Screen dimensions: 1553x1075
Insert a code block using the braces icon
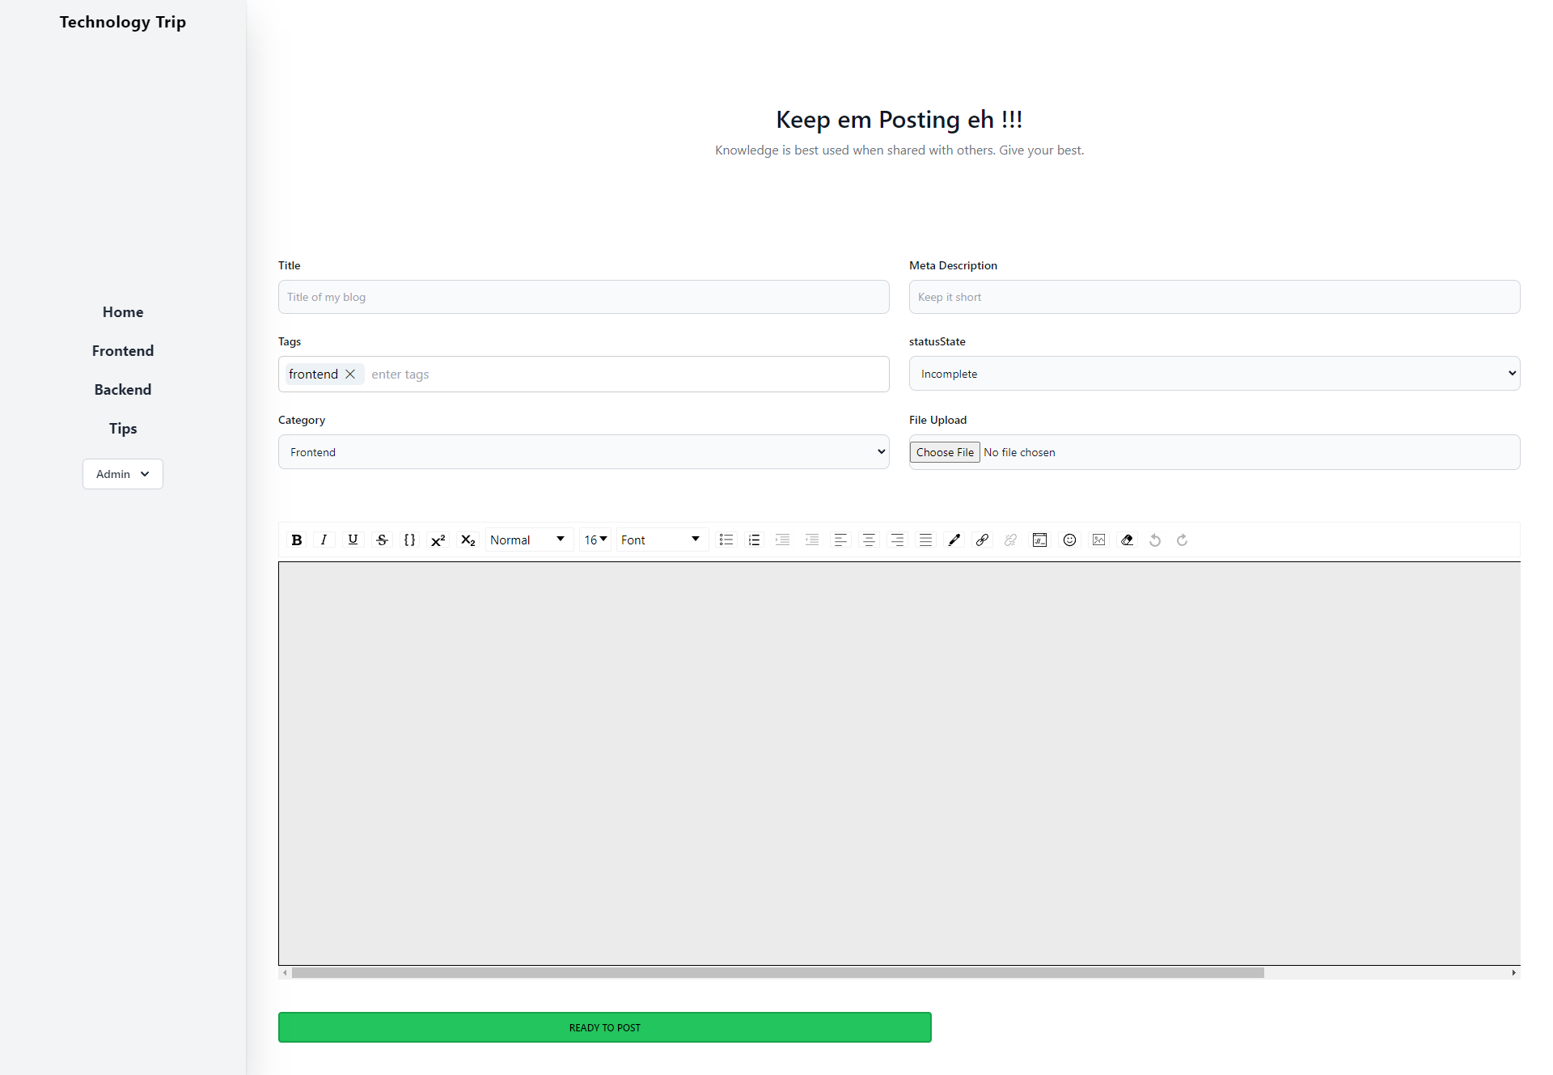click(409, 540)
